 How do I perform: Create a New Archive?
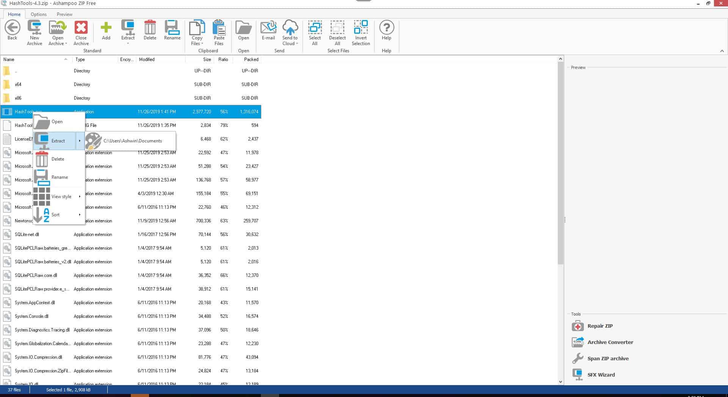35,33
